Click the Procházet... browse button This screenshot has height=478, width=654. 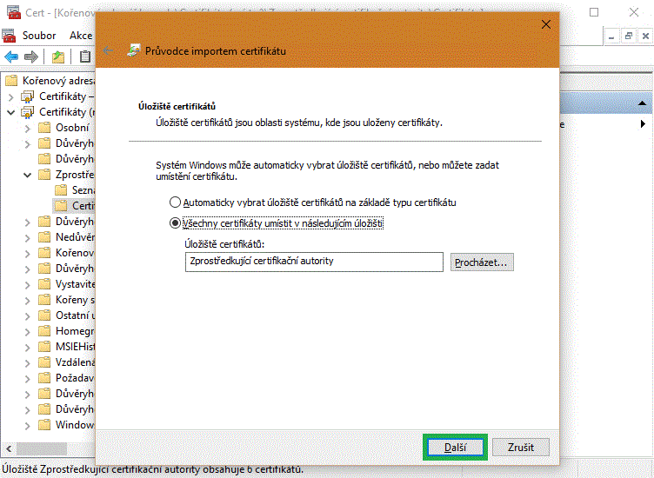pyautogui.click(x=482, y=262)
